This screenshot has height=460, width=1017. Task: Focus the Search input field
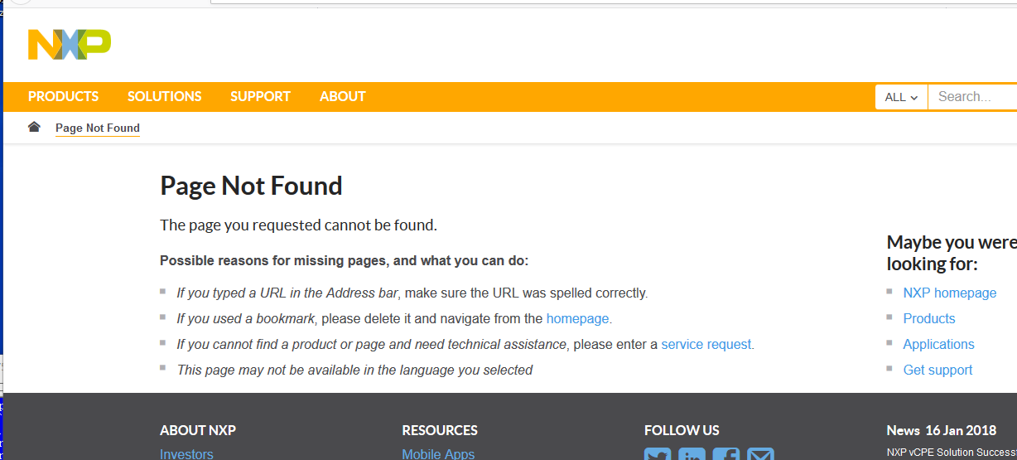(x=972, y=97)
